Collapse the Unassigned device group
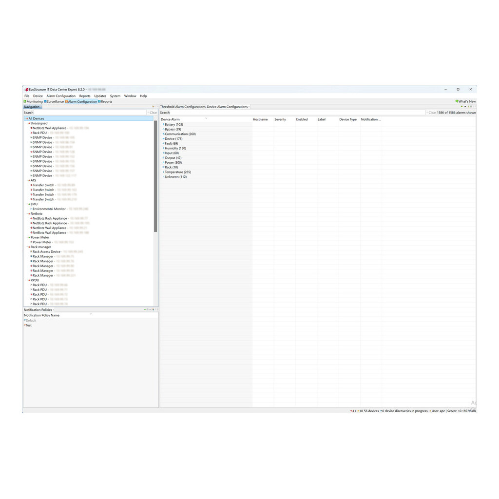499x499 pixels. [x=27, y=123]
